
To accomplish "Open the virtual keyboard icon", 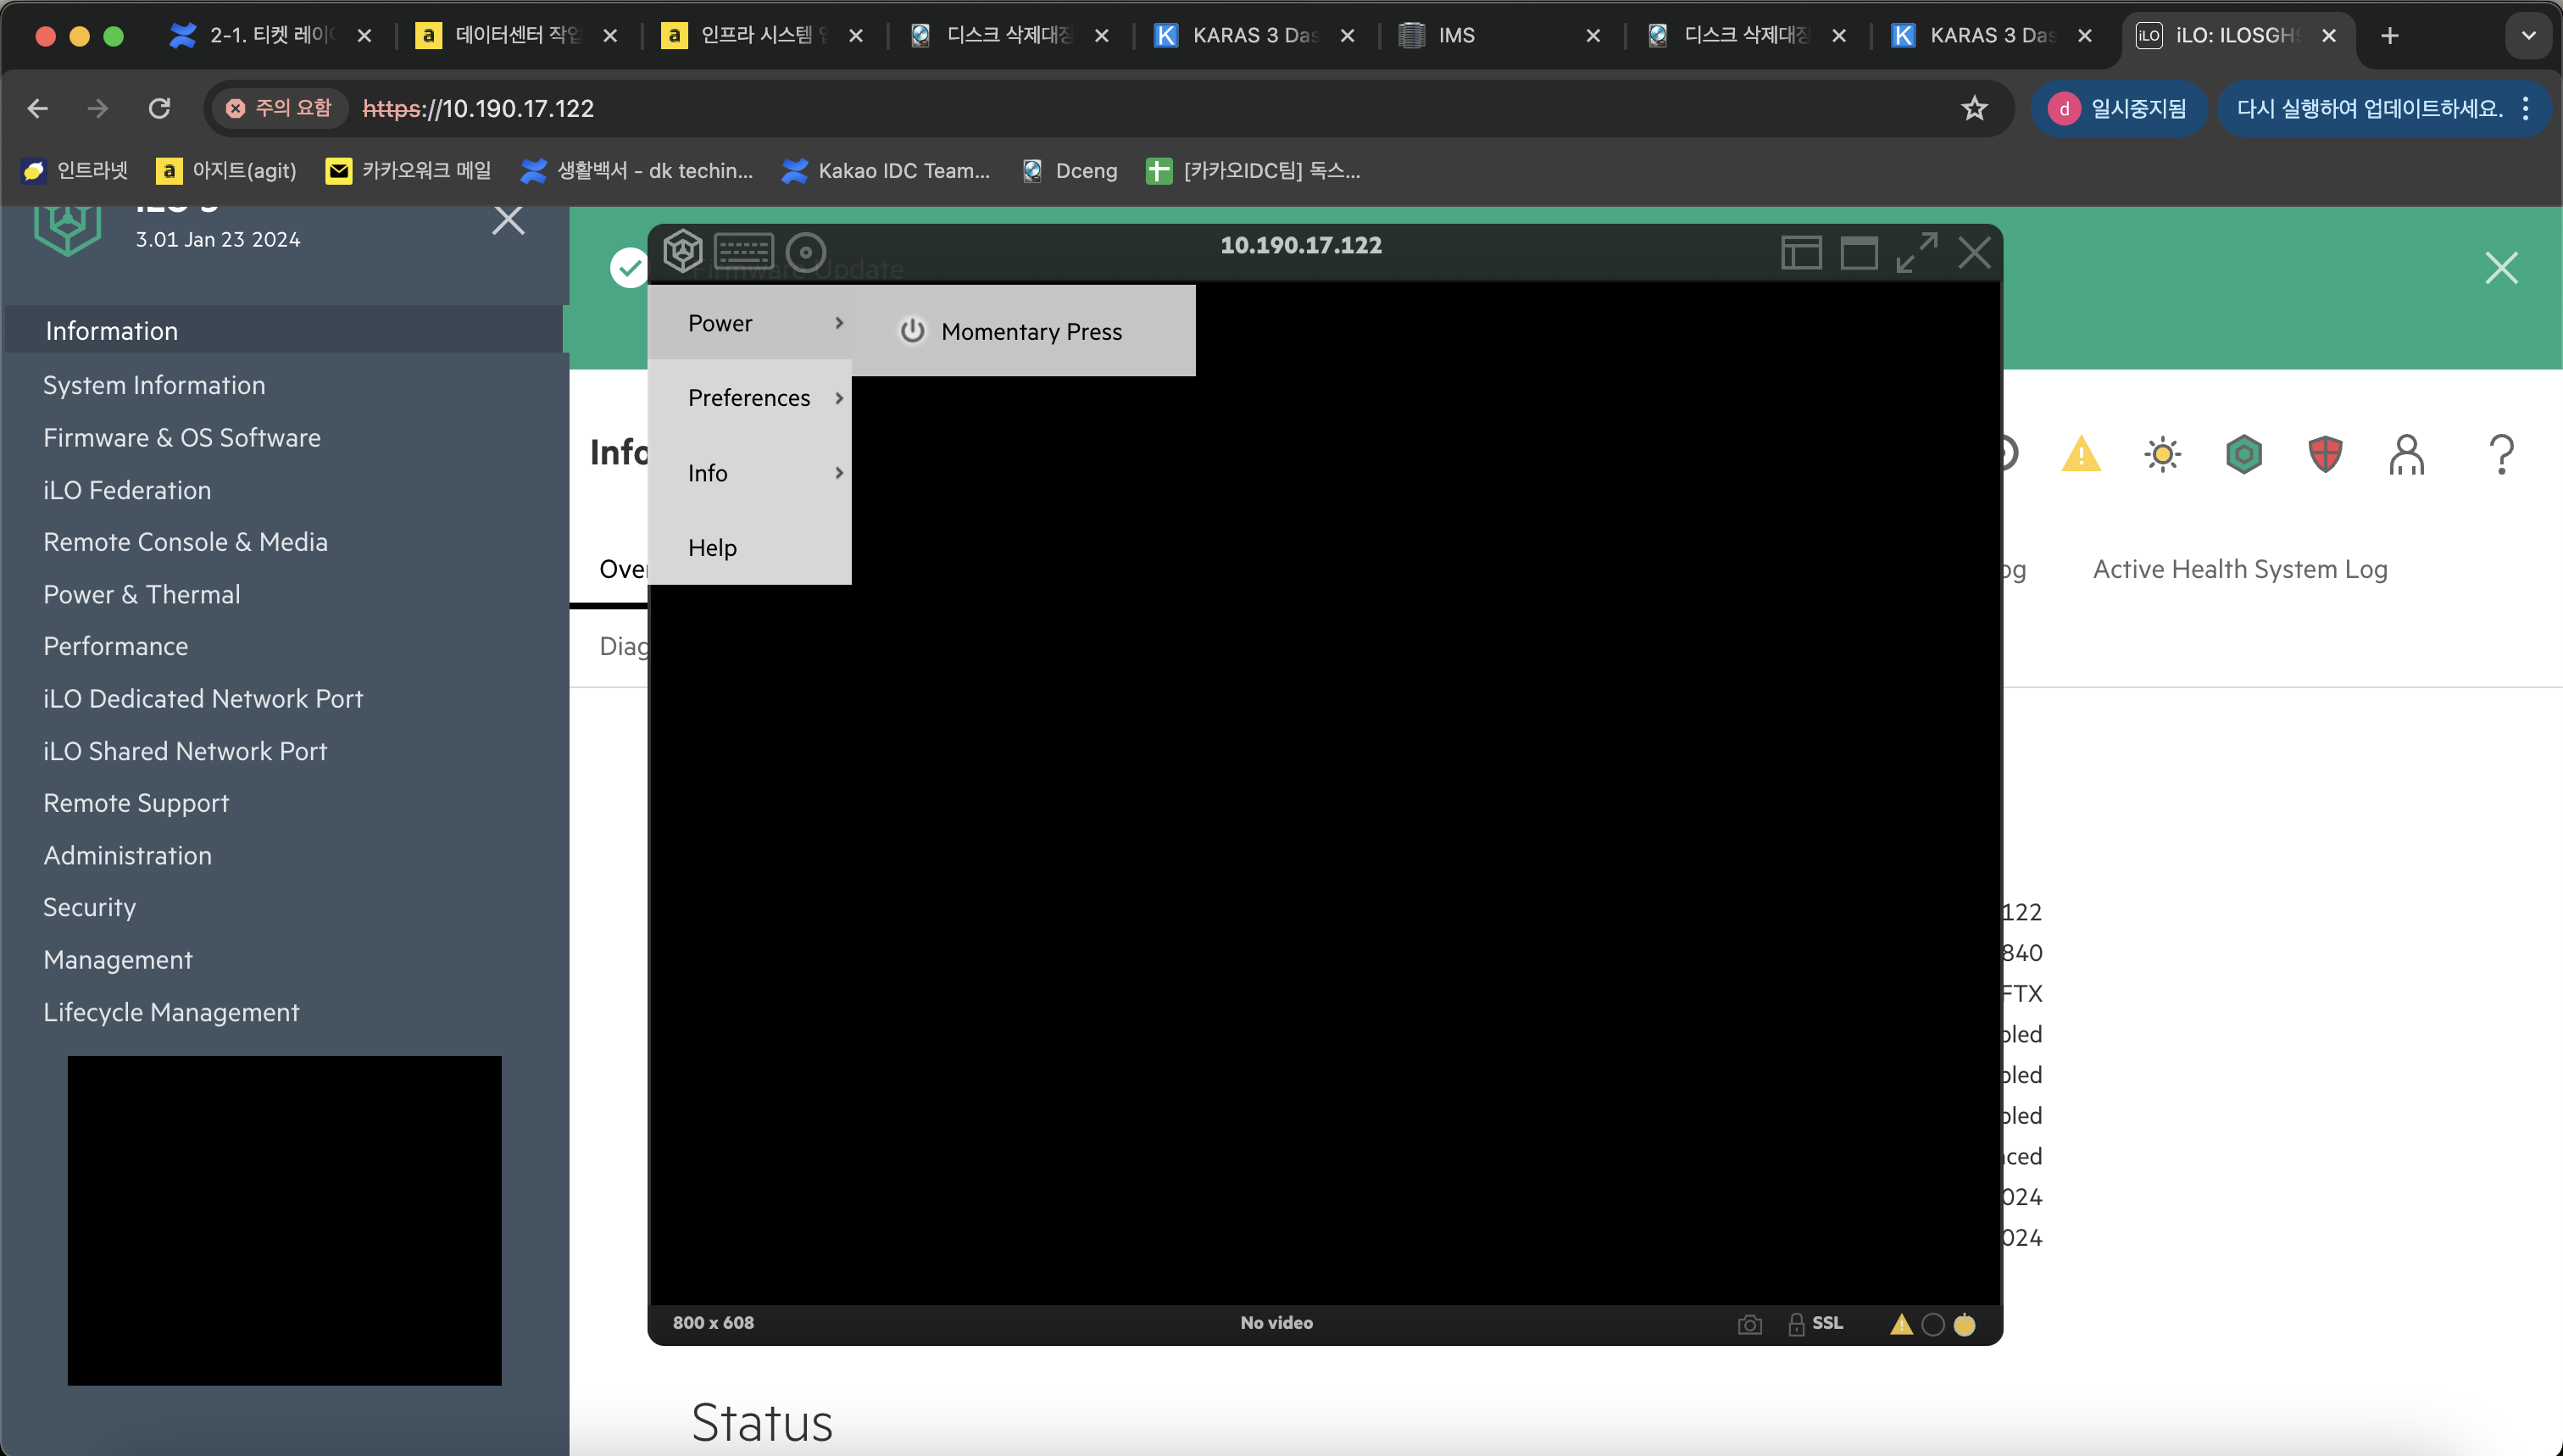I will tap(744, 251).
